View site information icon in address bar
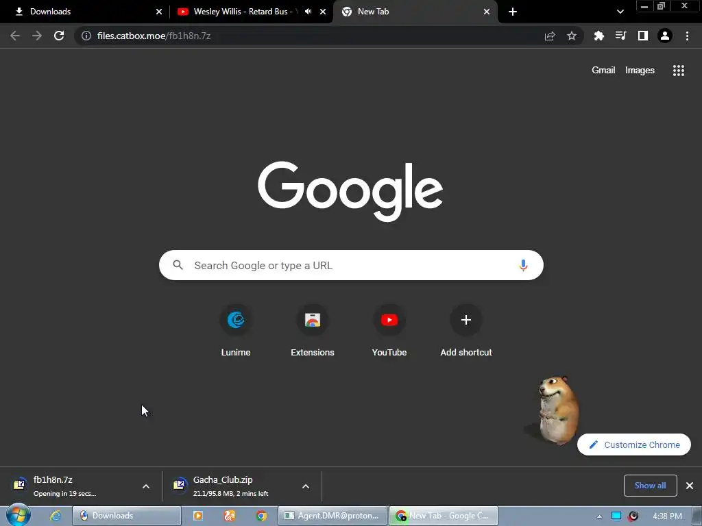702x526 pixels. [86, 36]
